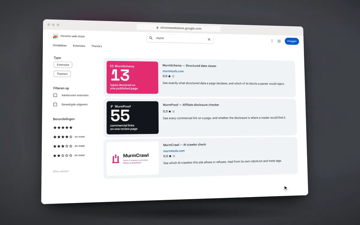Enable the Aanbevolen extensies checkbox

coord(55,95)
